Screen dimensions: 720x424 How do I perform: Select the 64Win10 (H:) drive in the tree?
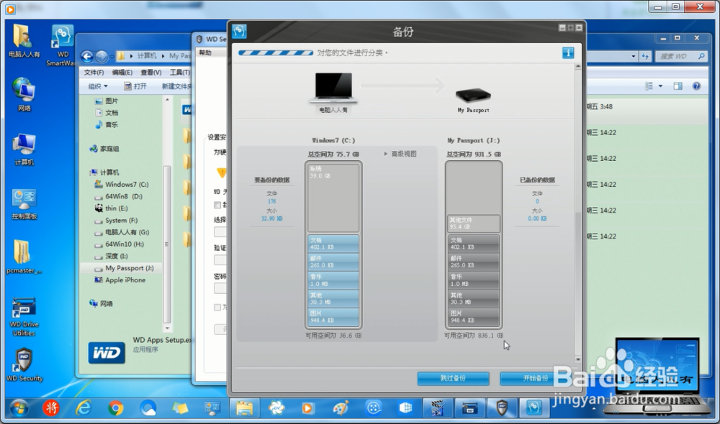tap(120, 244)
